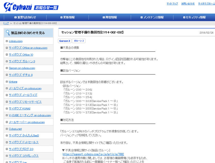Open cybozu.com in product list
The width and height of the screenshot is (215, 163).
[16, 41]
